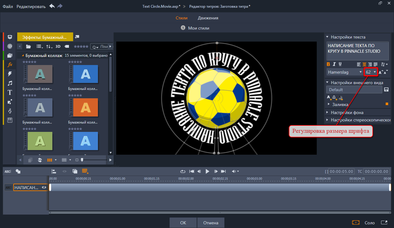The image size is (394, 228).
Task: Switch to the Движения tab
Action: [208, 18]
